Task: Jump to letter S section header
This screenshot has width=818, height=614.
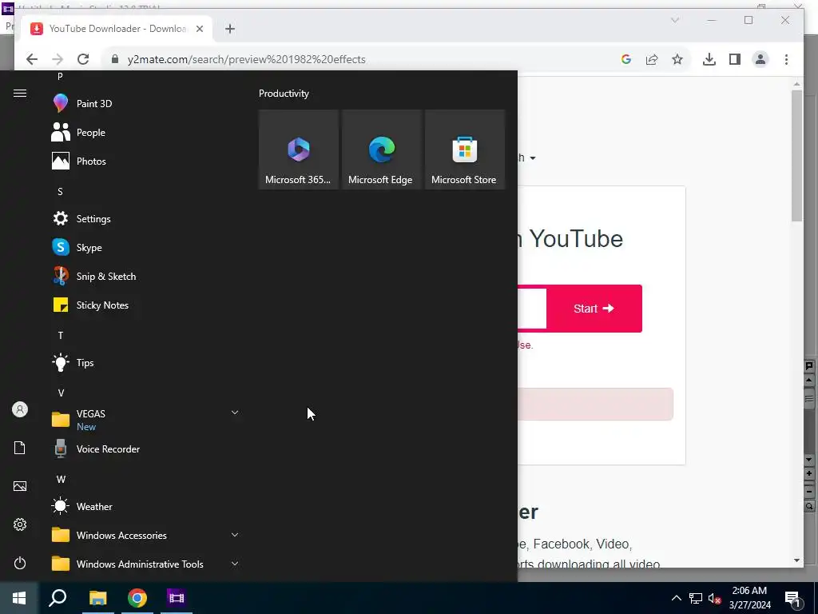Action: tap(60, 192)
